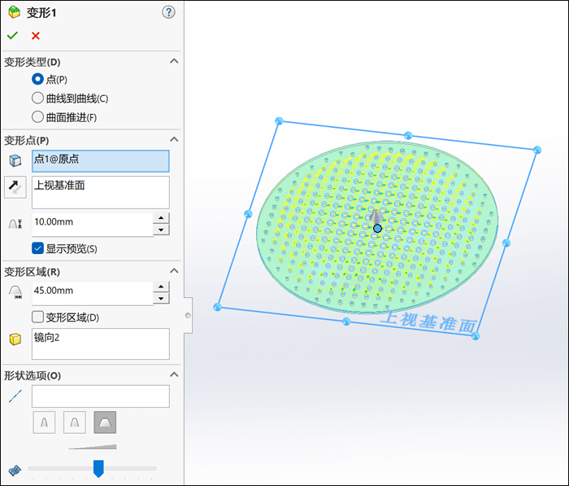This screenshot has height=486, width=569.
Task: Select the second stiffness shape option icon
Action: click(75, 423)
